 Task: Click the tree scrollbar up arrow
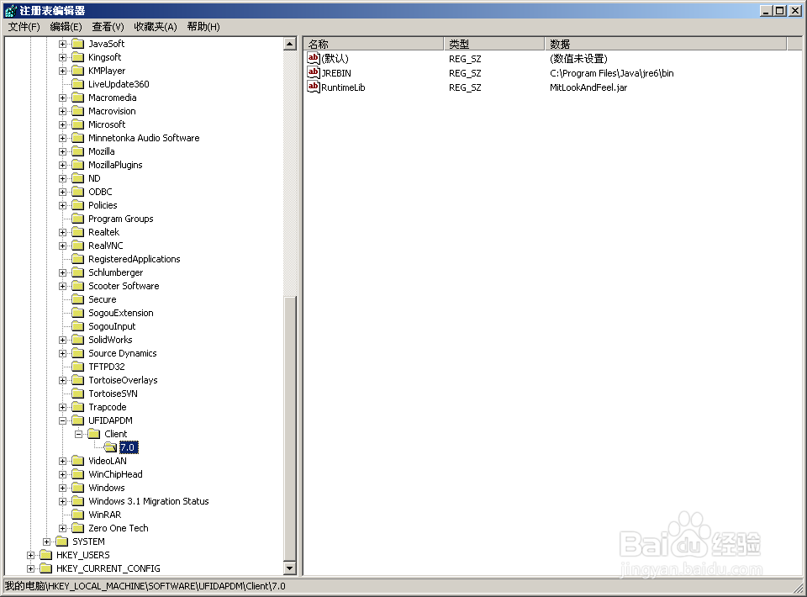(290, 45)
